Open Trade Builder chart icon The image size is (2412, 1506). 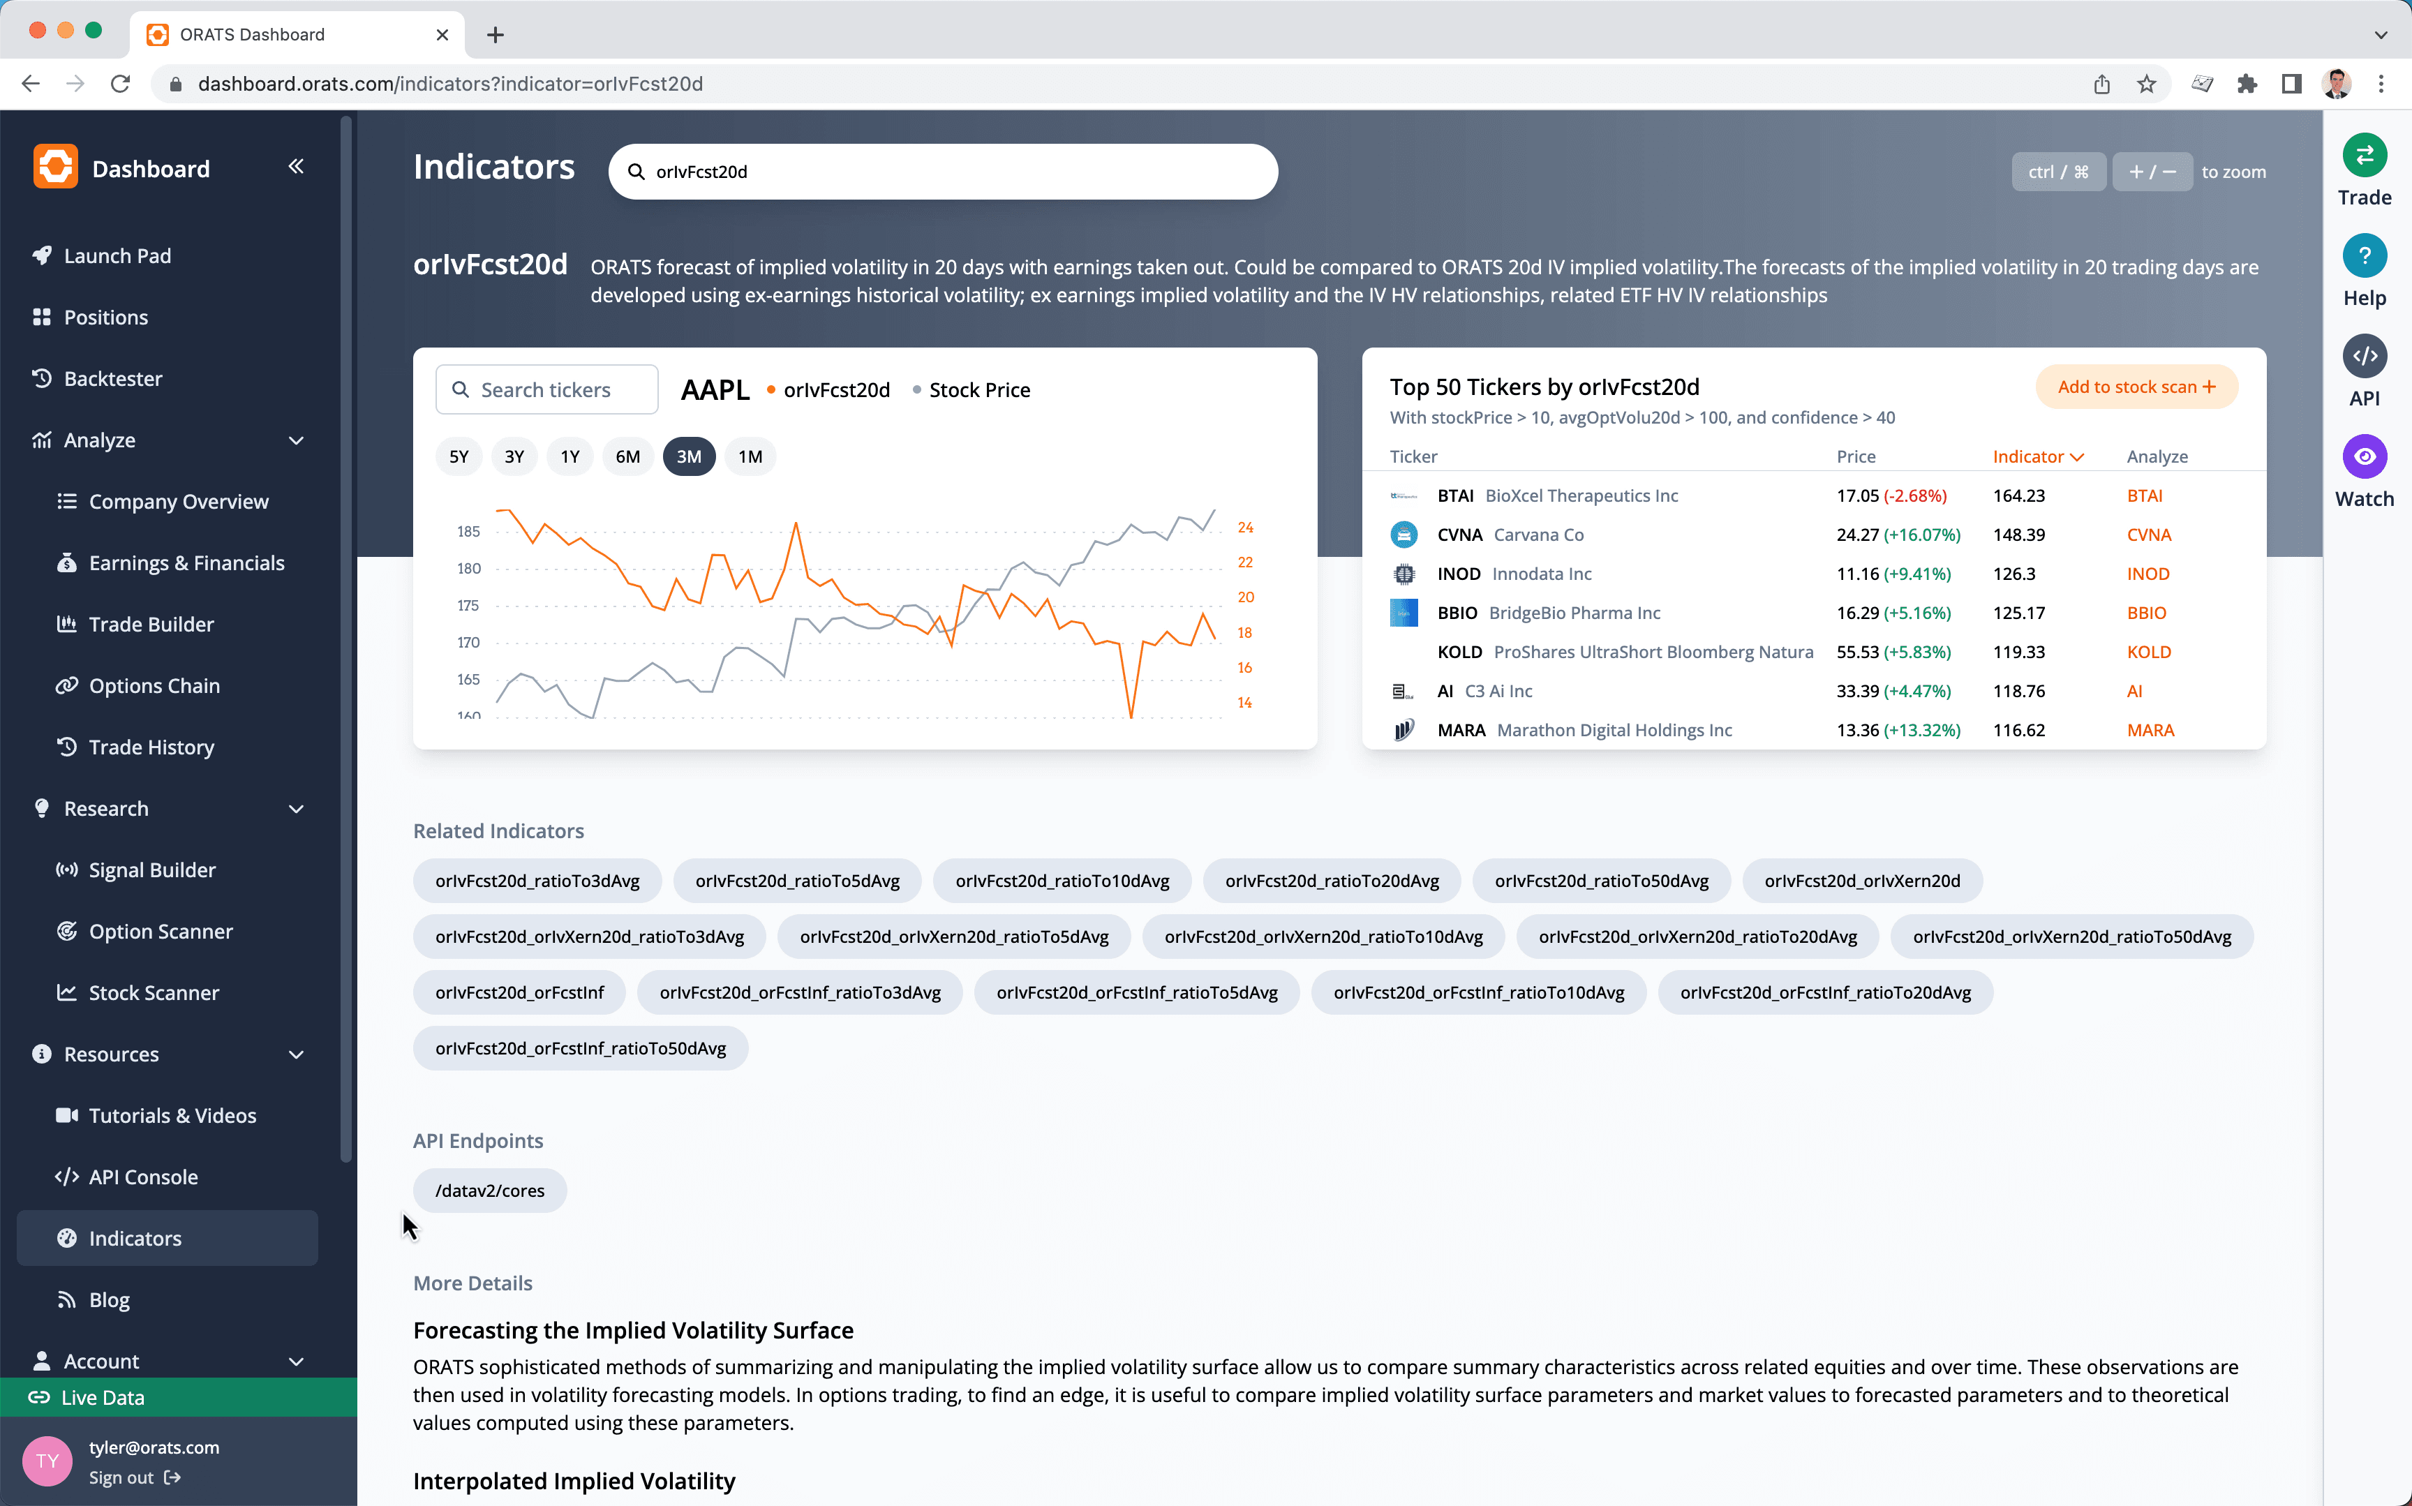pos(67,623)
